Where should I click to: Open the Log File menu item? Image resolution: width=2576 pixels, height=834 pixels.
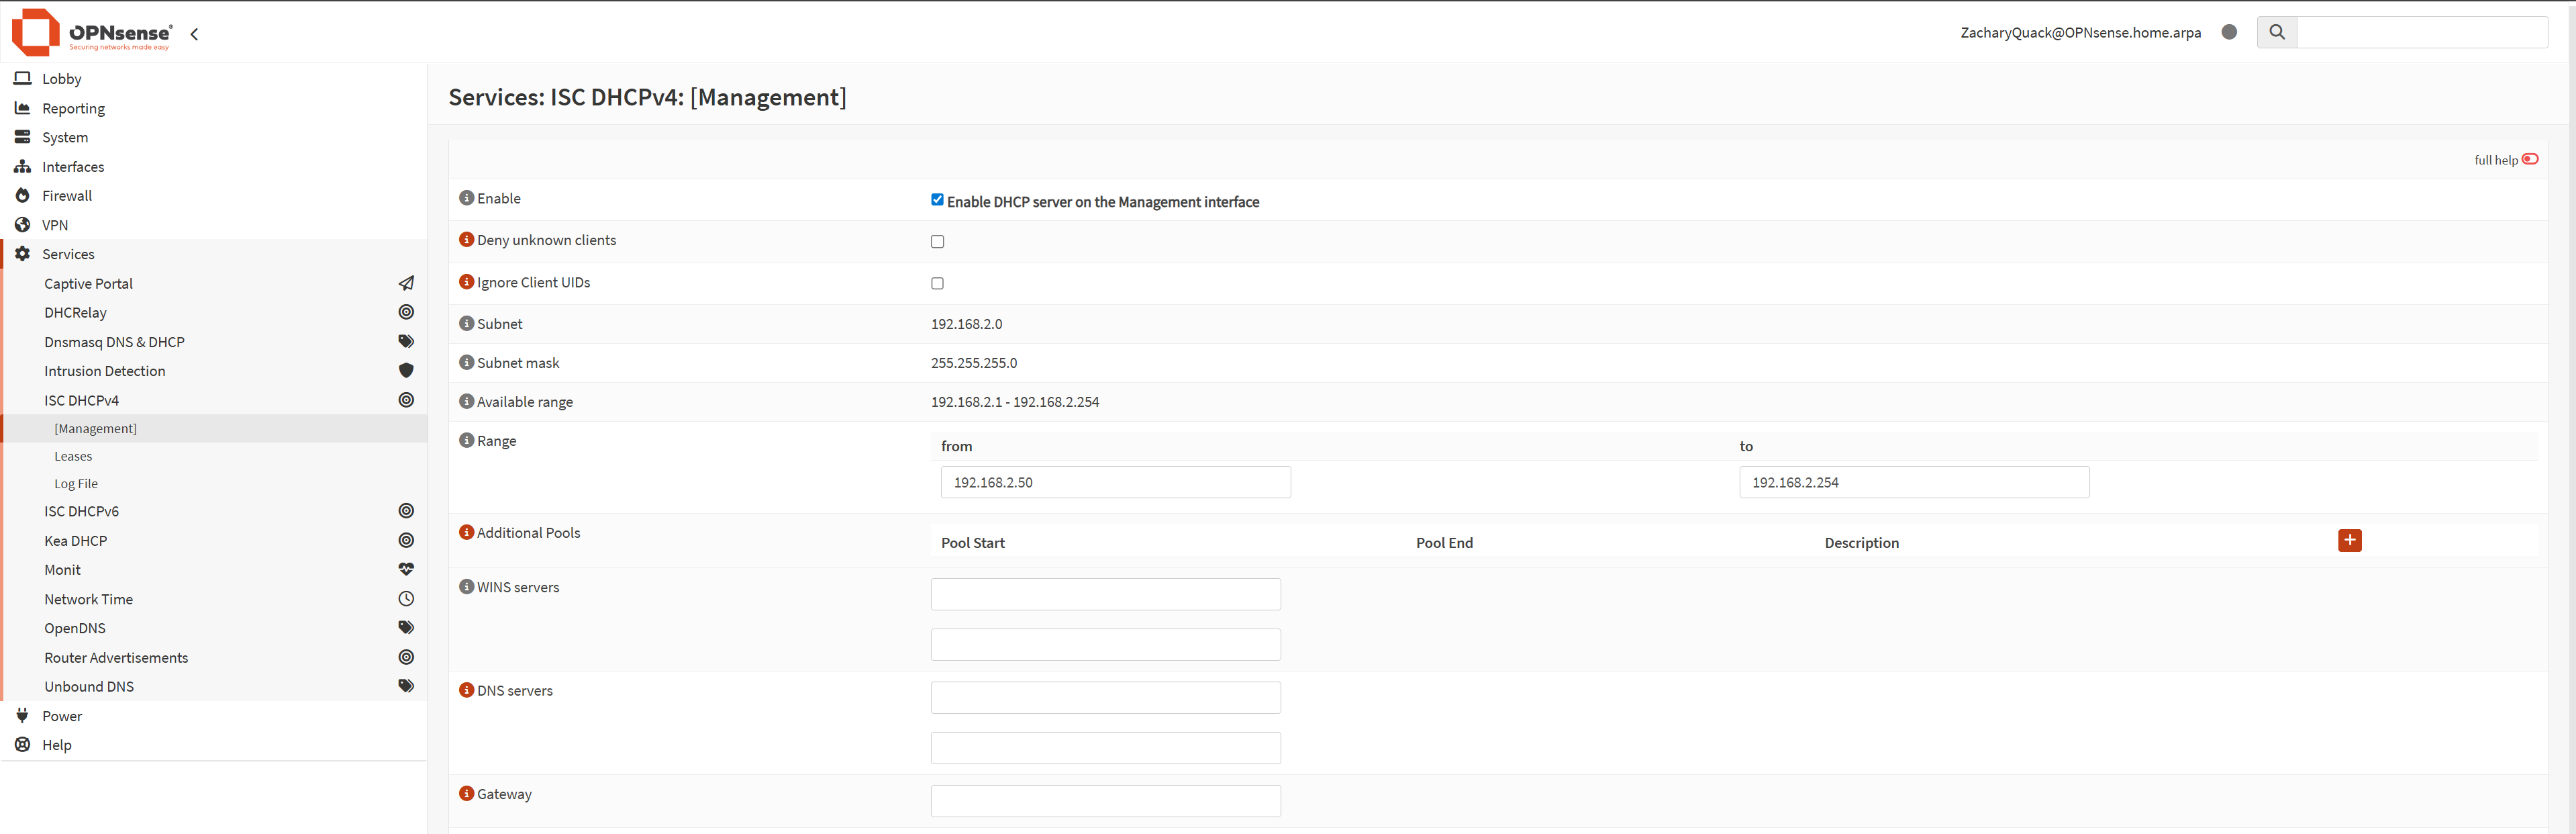[x=76, y=484]
